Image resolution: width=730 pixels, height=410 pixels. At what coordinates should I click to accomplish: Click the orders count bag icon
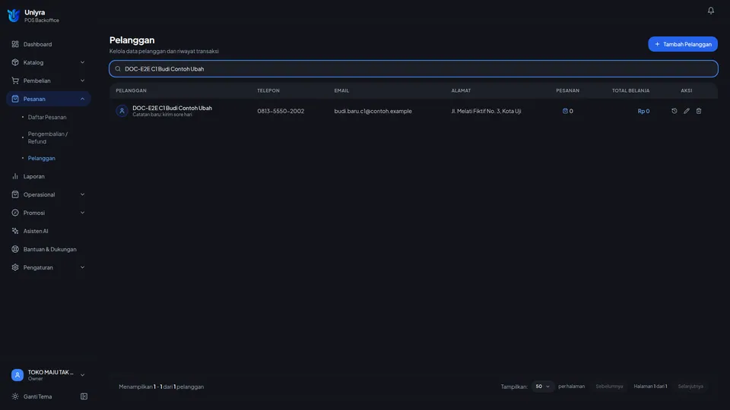pos(565,111)
